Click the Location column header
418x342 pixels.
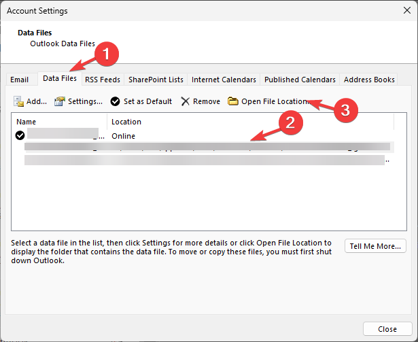coord(251,122)
